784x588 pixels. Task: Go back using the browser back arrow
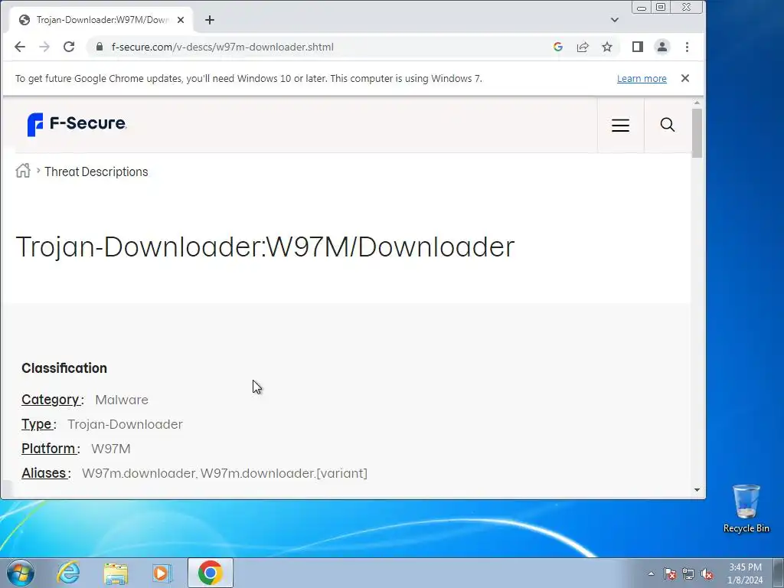pyautogui.click(x=20, y=47)
